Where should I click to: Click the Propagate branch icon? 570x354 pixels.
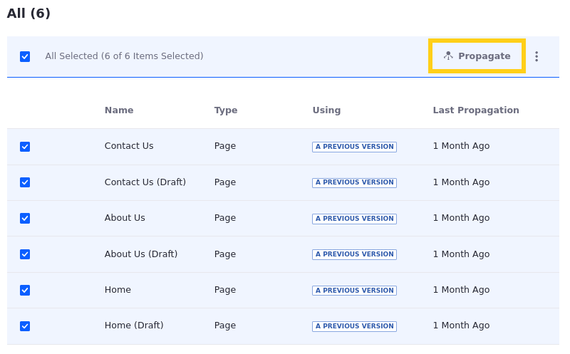click(x=448, y=56)
